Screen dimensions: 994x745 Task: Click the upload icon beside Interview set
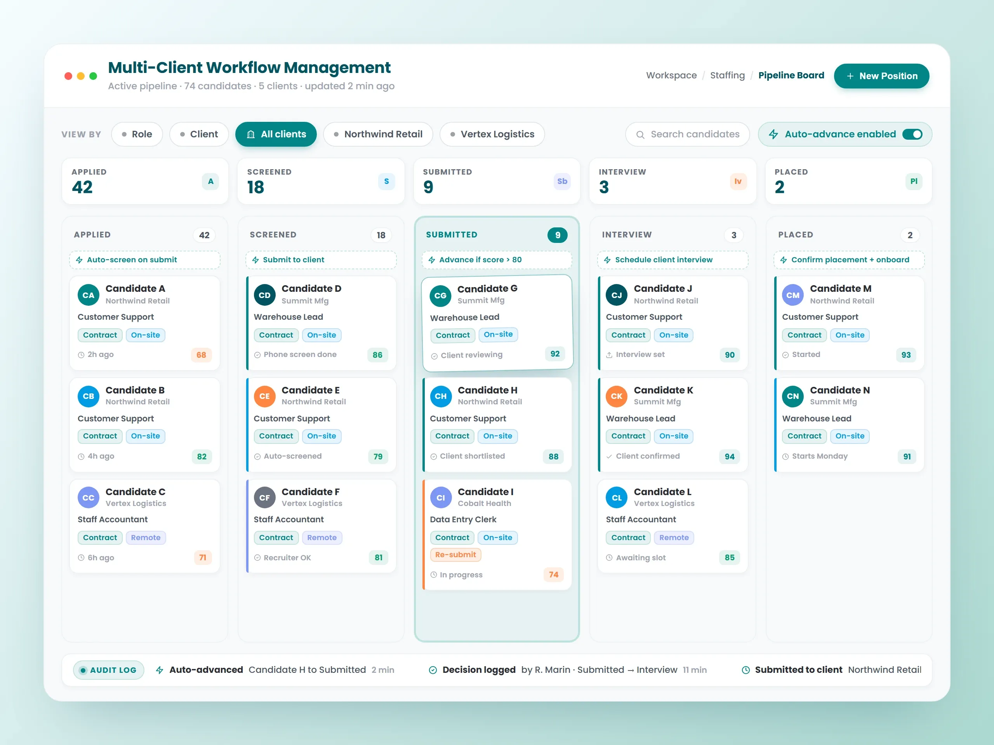click(x=609, y=355)
